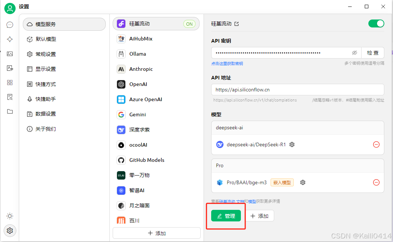Click 检查 to verify API key

[373, 53]
